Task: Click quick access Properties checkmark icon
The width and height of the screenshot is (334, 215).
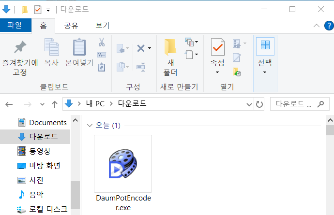Action: coord(38,10)
